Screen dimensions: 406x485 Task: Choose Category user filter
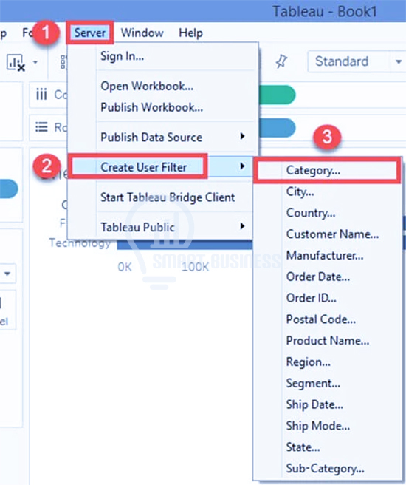click(327, 171)
